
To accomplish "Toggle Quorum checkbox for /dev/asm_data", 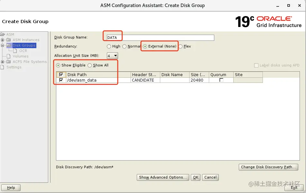I will [221, 80].
